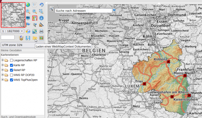202x118 pixels.
Task: Click the WMS TopPlusOpen folder icon
Action: point(6,80)
